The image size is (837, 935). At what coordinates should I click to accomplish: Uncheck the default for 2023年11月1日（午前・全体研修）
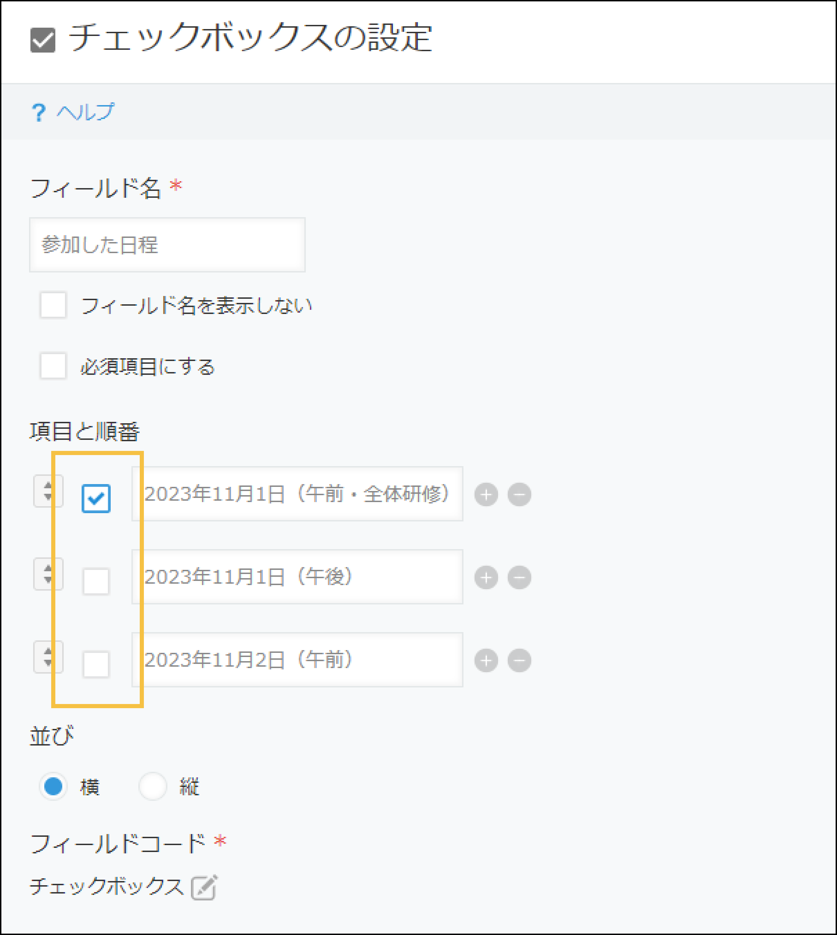tap(96, 498)
